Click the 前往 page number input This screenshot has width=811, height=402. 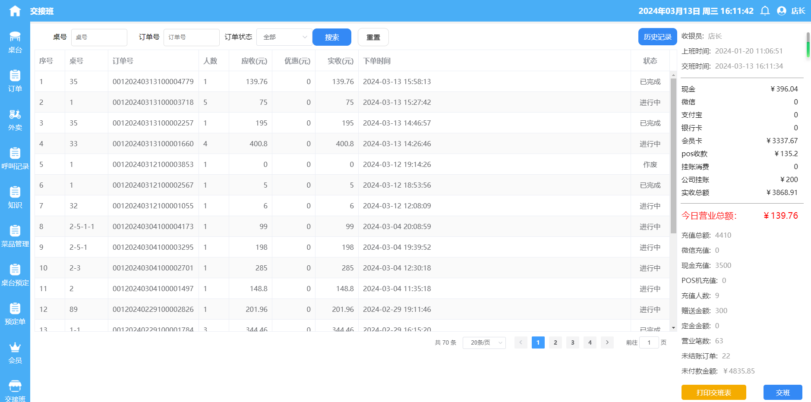point(649,342)
